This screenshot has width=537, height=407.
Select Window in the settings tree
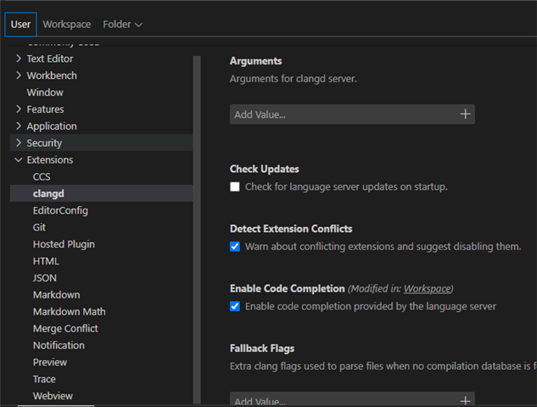45,92
